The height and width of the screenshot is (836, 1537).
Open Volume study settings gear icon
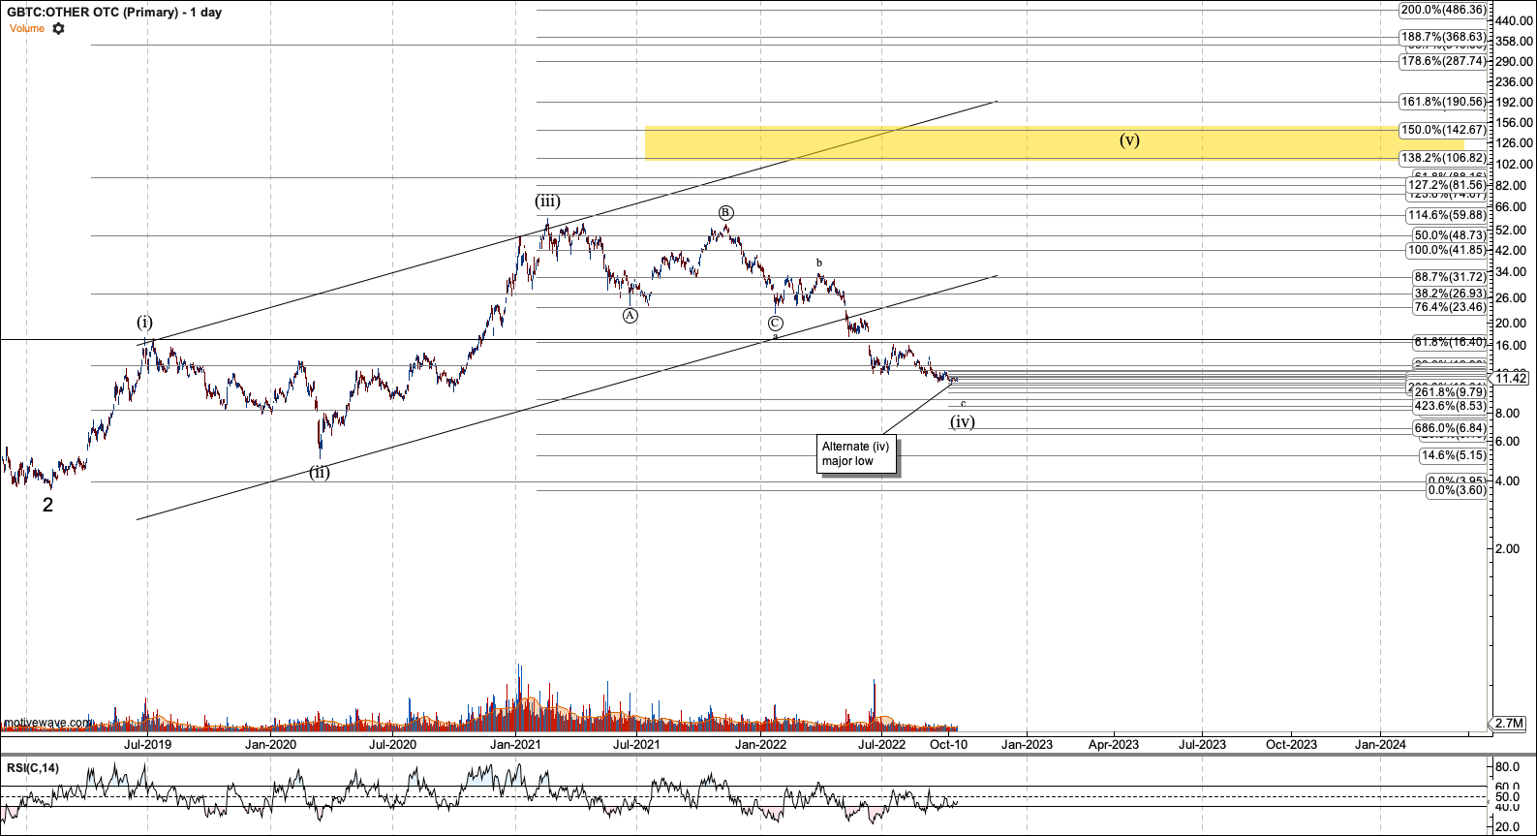(58, 29)
